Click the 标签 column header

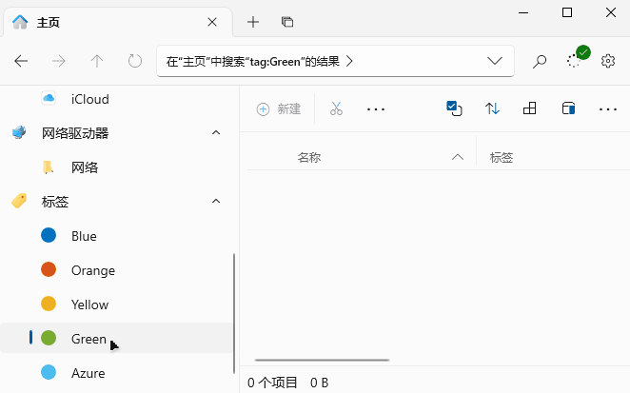coord(502,158)
